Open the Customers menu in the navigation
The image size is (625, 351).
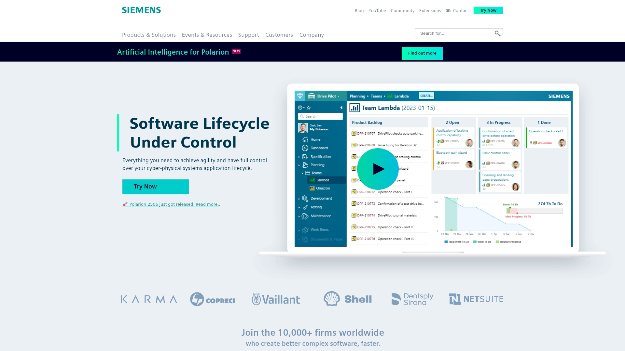pos(279,35)
